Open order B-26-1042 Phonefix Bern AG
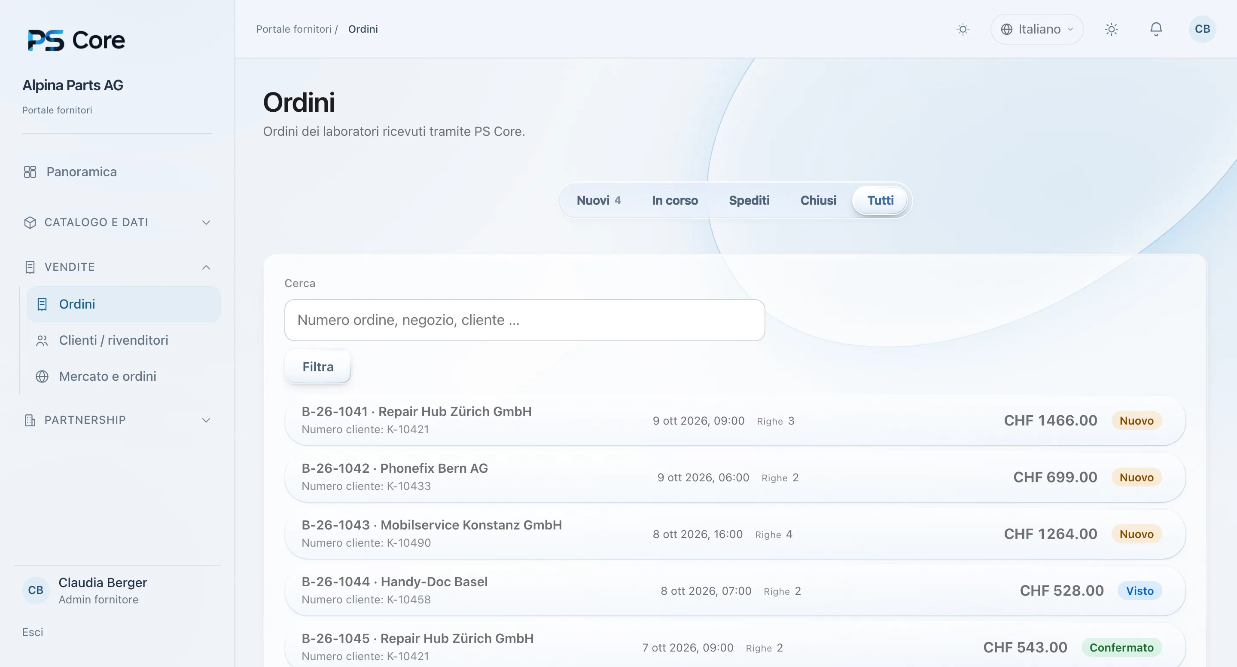This screenshot has width=1237, height=667. [735, 477]
